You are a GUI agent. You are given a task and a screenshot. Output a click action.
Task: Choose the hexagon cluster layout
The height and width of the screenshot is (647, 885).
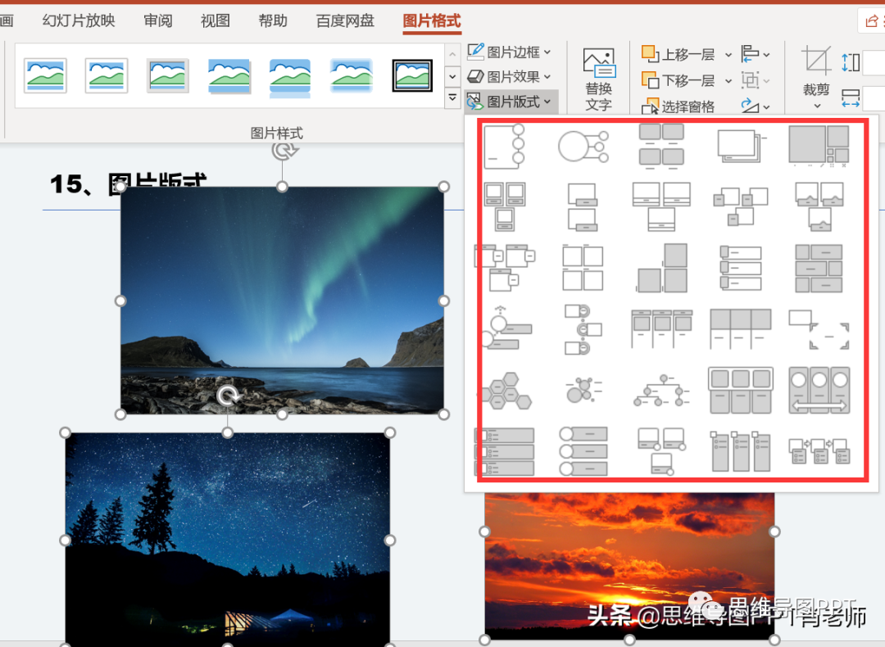(x=506, y=391)
